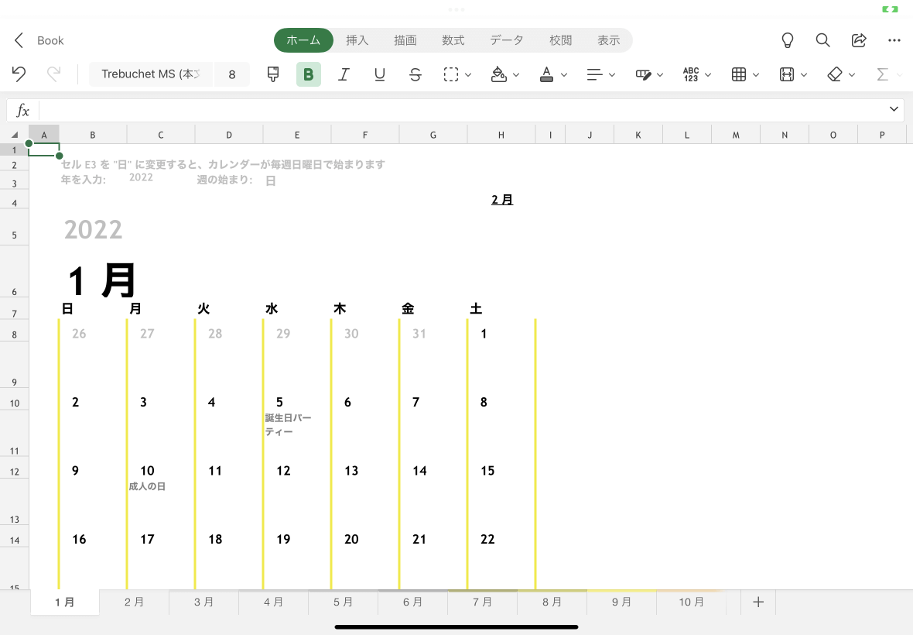Image resolution: width=913 pixels, height=635 pixels.
Task: Click the column width format icon
Action: [x=787, y=74]
